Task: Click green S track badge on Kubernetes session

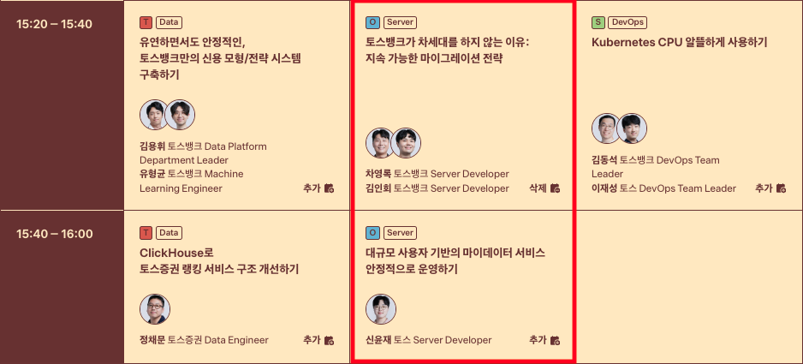Action: 598,22
